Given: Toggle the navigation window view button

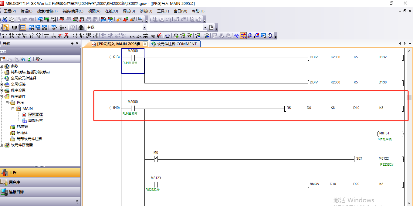Looking at the screenshot, I should (x=6, y=27).
